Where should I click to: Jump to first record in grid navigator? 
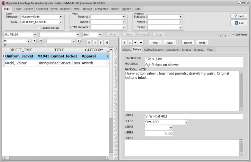tap(89, 42)
